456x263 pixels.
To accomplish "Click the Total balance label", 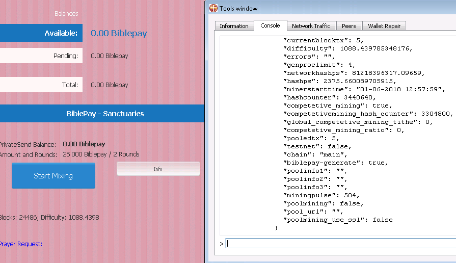I will click(41, 85).
